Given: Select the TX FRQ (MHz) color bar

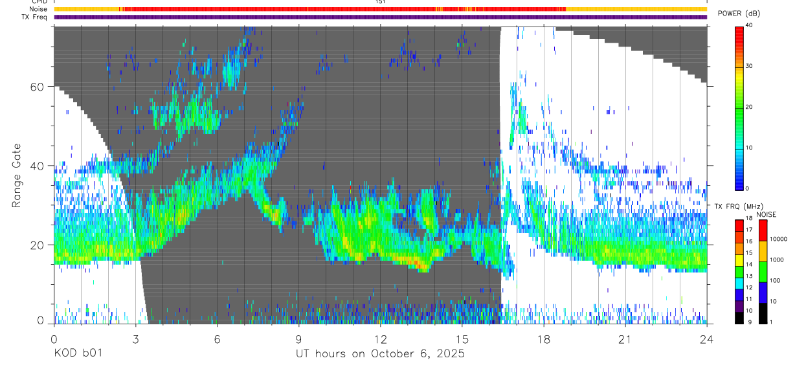Looking at the screenshot, I should pyautogui.click(x=739, y=271).
